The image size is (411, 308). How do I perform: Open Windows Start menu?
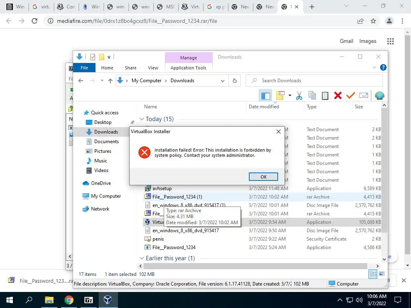click(10, 300)
